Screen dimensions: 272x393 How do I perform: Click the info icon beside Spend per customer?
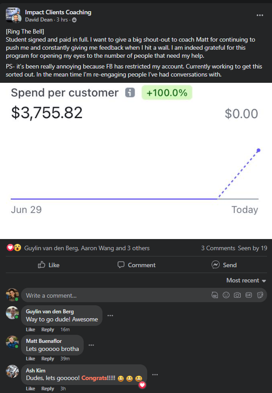(x=130, y=93)
